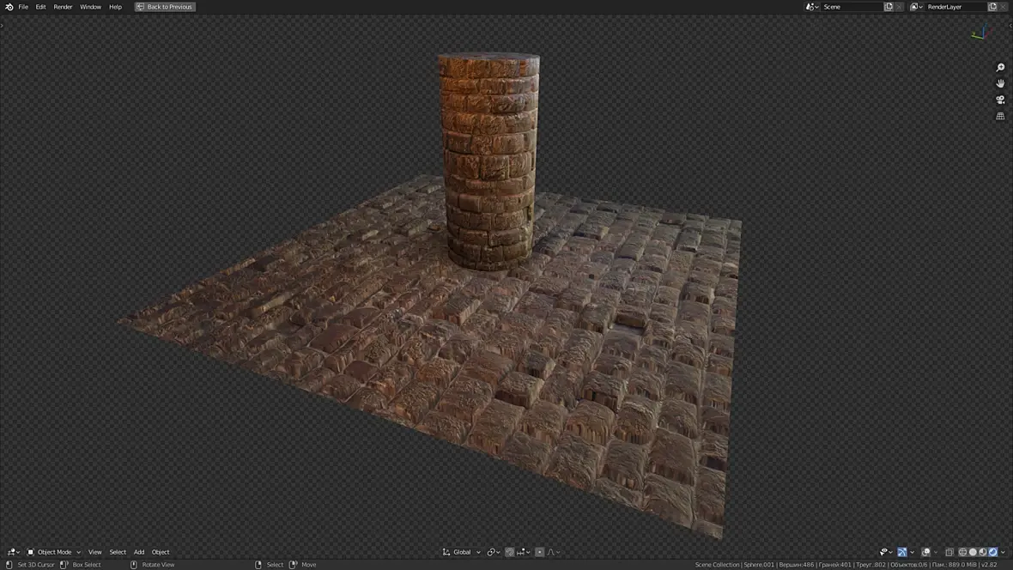Switch to rendered shading

993,552
